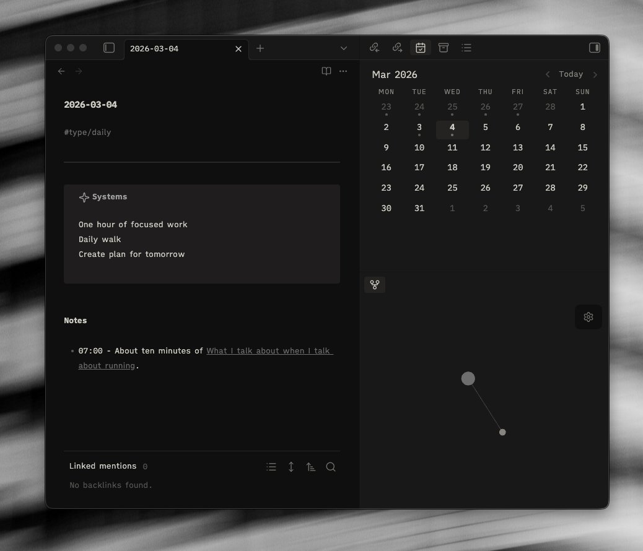The image size is (643, 551).
Task: Select calendar day 1 Sunday March
Action: (x=582, y=107)
